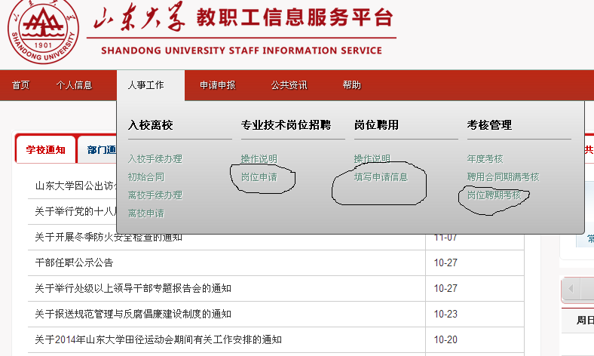Select the 人事工作 menu tab
This screenshot has width=594, height=356.
[x=145, y=85]
